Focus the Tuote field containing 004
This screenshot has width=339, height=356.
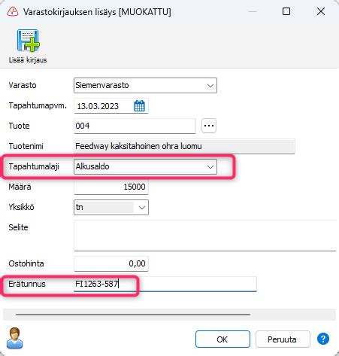(x=135, y=126)
